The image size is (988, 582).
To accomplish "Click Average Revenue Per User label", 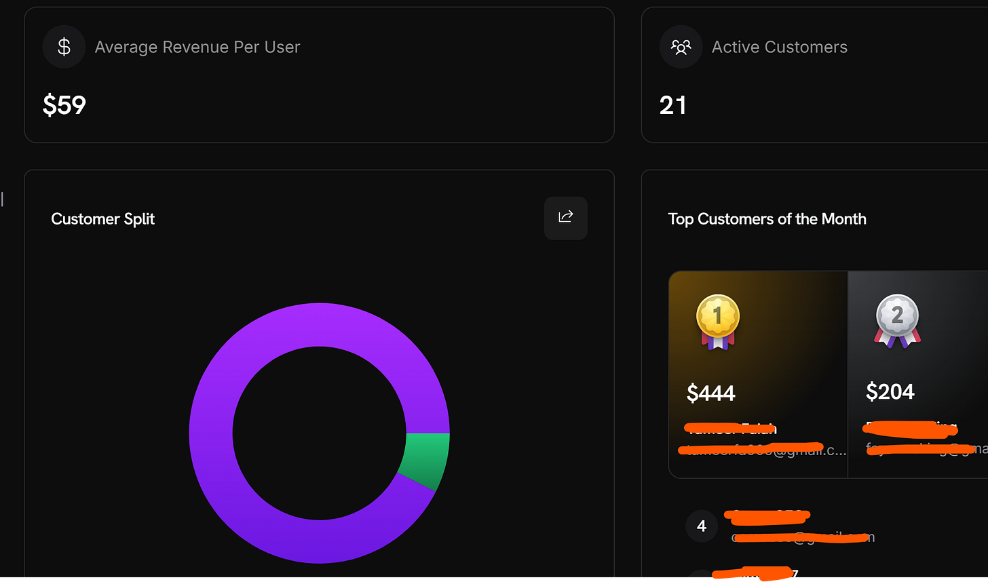I will [197, 47].
